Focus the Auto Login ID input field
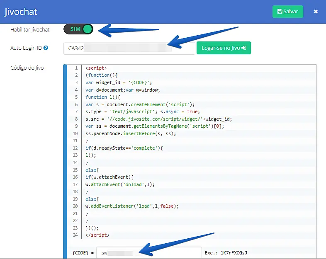This screenshot has height=259, width=326. pos(129,48)
